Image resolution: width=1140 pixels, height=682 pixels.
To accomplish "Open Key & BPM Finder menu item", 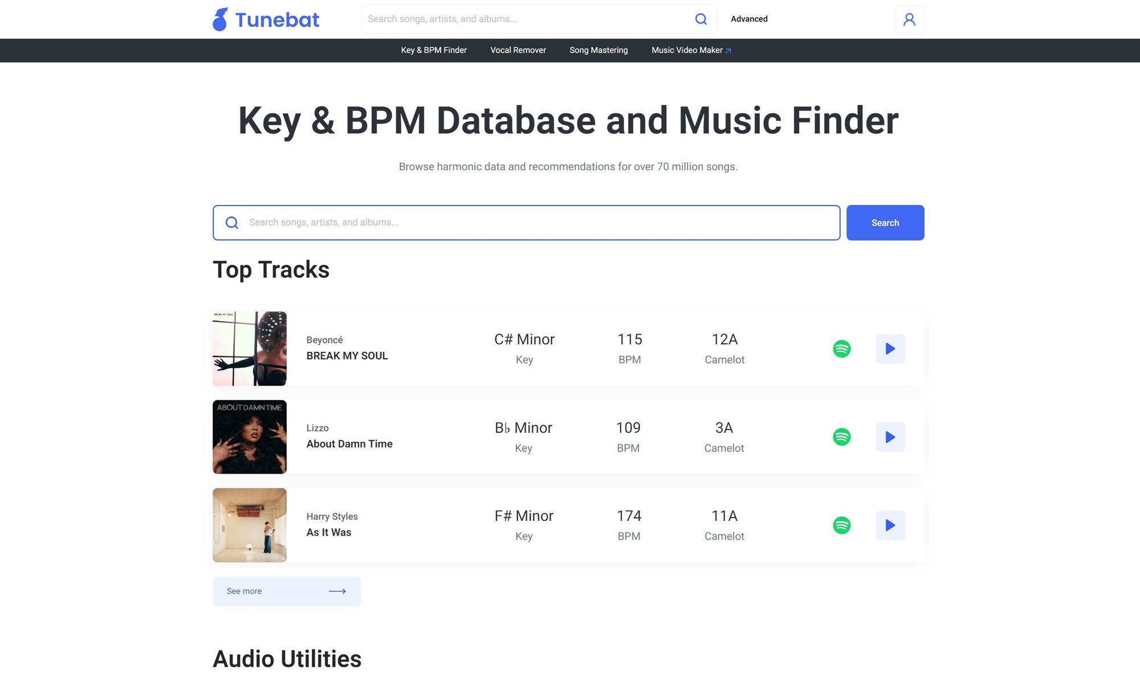I will [433, 50].
